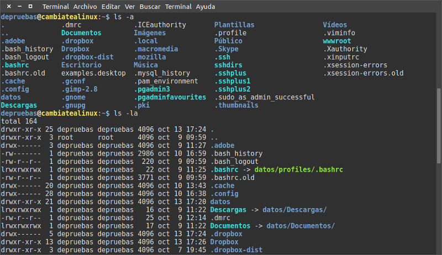Screen dimensions: 442x255
Task: Open the Buscar menu
Action: click(x=150, y=7)
